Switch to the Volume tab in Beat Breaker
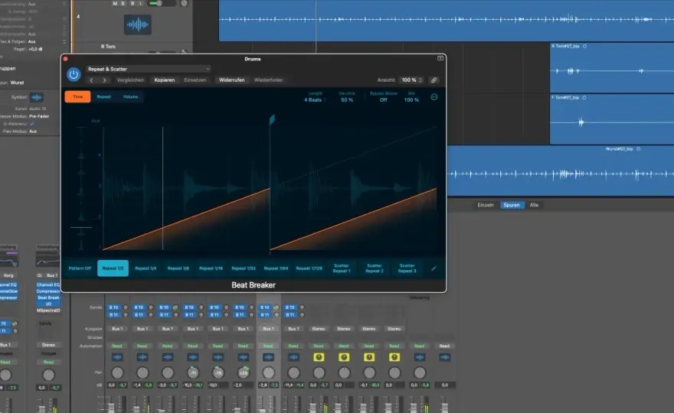 (x=130, y=97)
